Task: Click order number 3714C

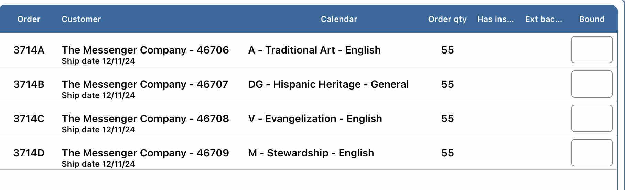Action: click(x=29, y=119)
